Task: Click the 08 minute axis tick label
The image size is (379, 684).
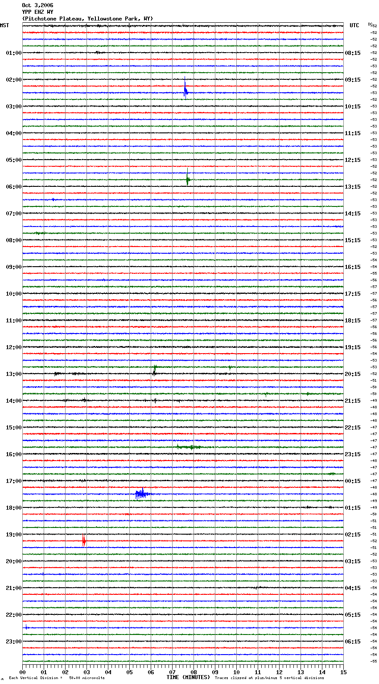Action: (194, 672)
